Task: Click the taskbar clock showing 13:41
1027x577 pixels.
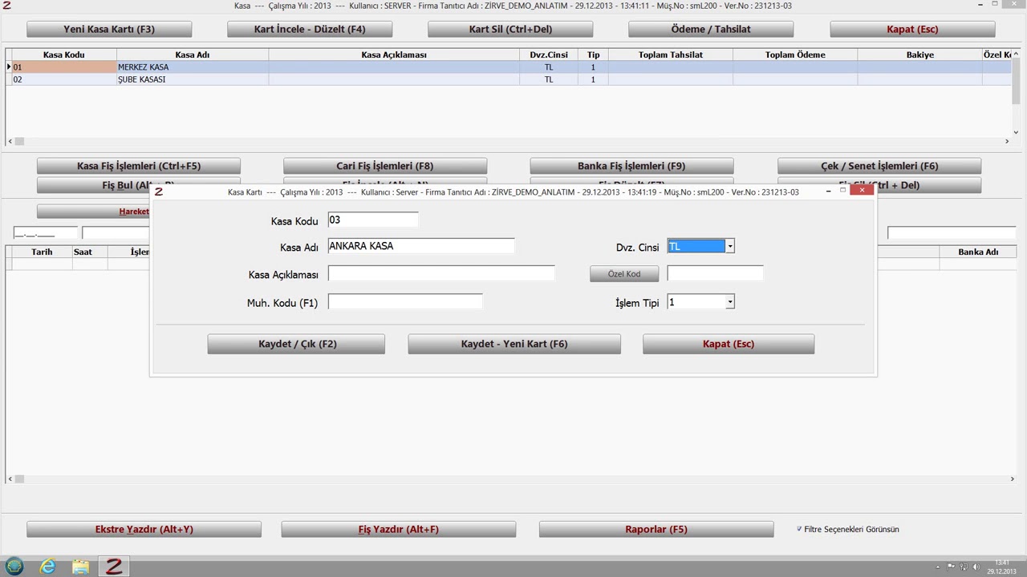Action: 1001,567
